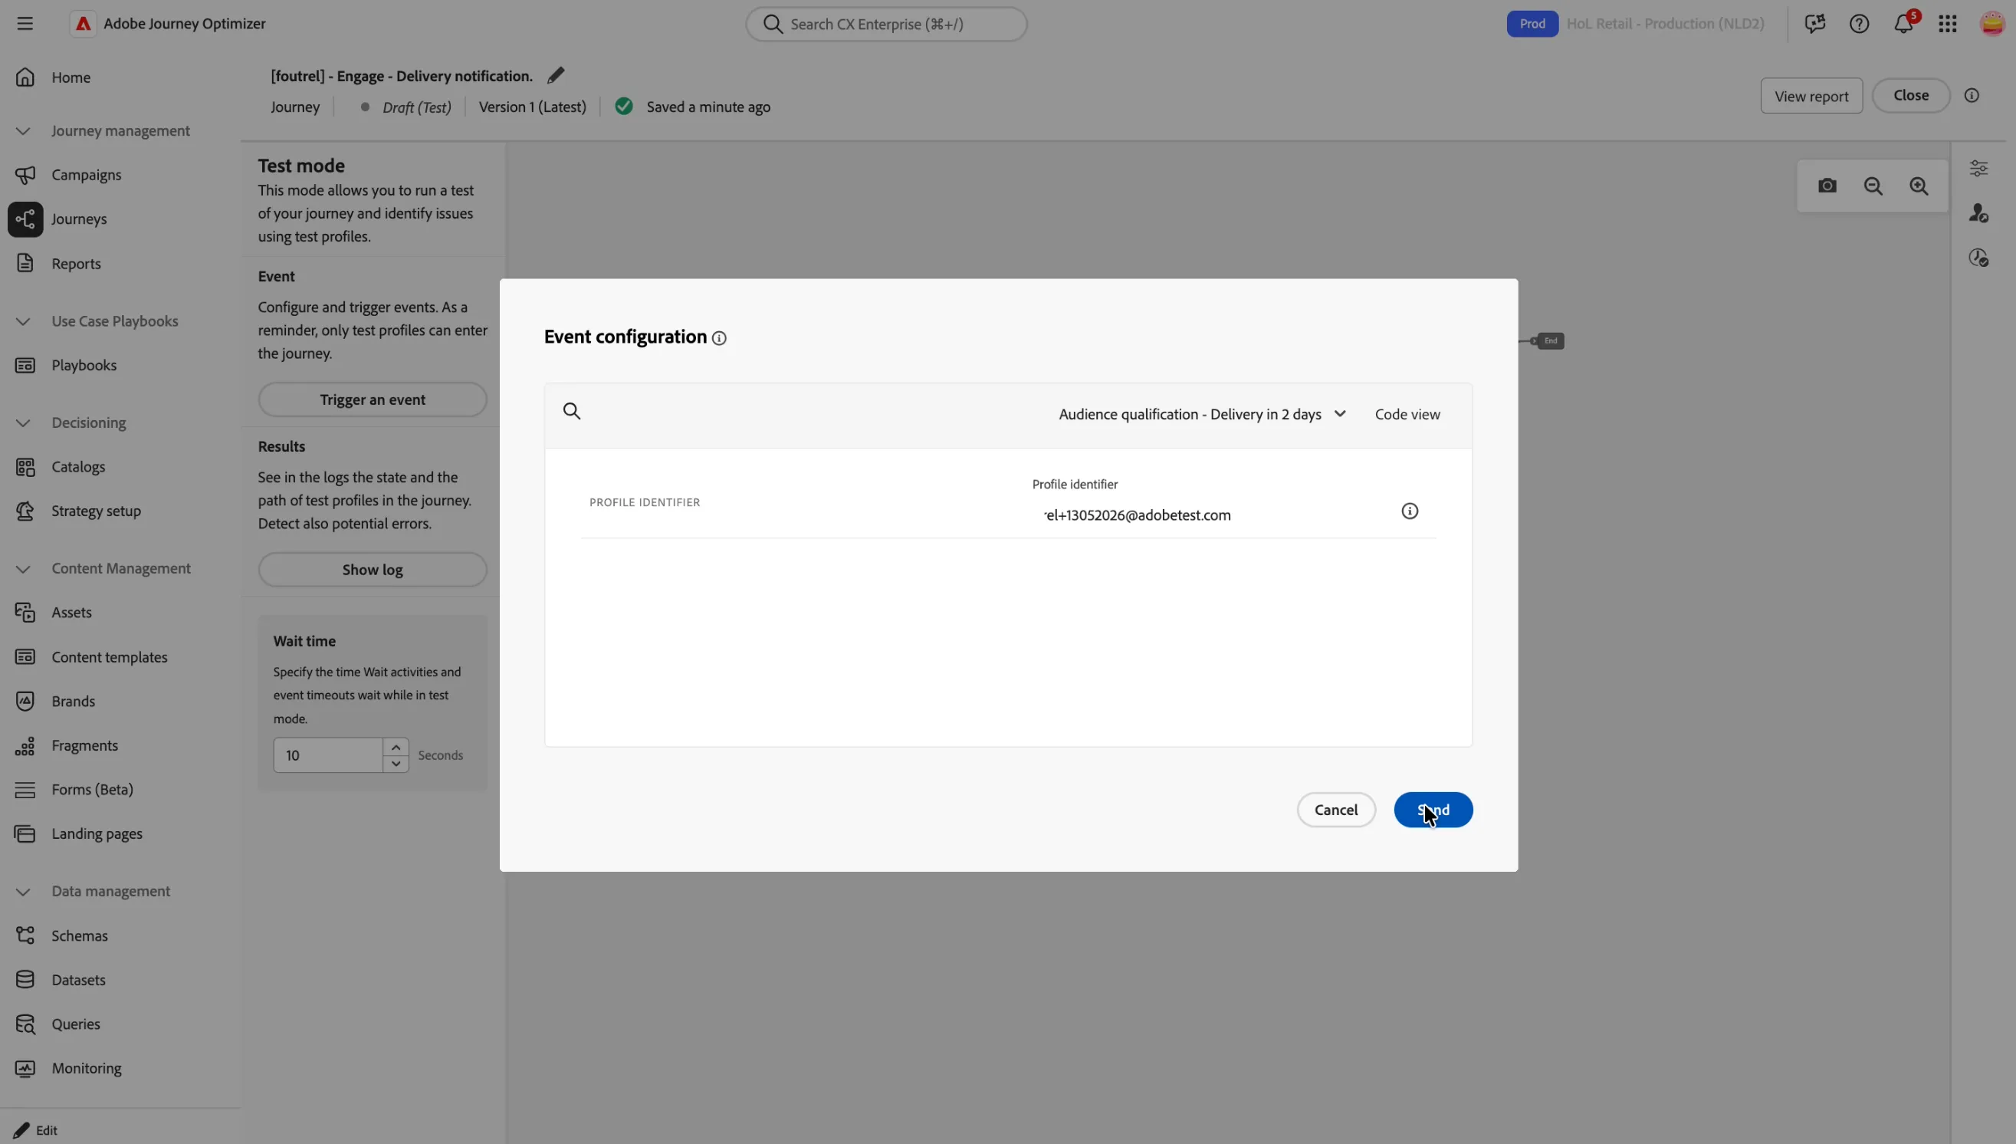Open the Audience qualification event dropdown

coord(1203,414)
